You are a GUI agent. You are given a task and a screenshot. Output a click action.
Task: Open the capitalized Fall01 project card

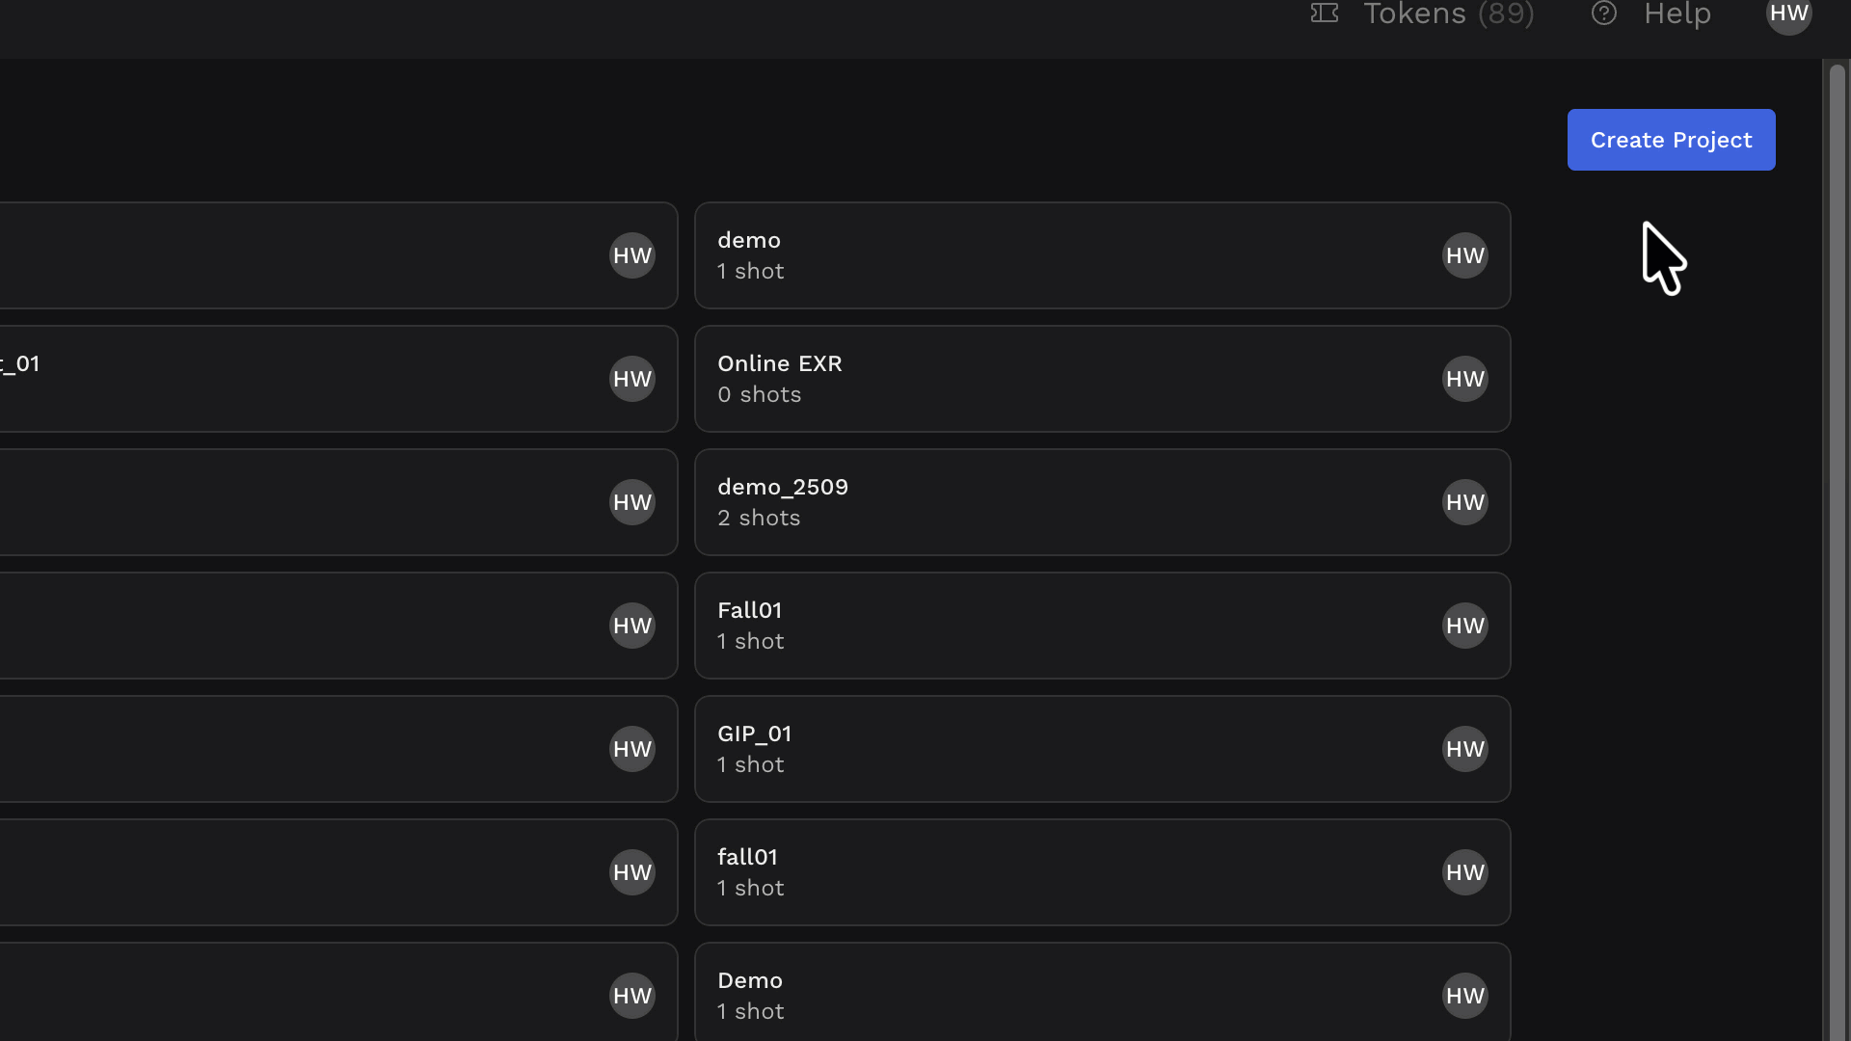click(1060, 626)
